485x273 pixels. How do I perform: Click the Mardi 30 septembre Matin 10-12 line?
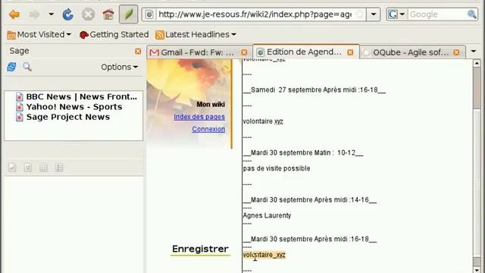pyautogui.click(x=303, y=153)
